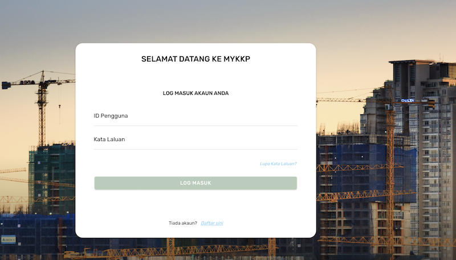Click blank space below the LOG MASUK button
Viewport: 456px width, 260px height.
click(x=196, y=204)
